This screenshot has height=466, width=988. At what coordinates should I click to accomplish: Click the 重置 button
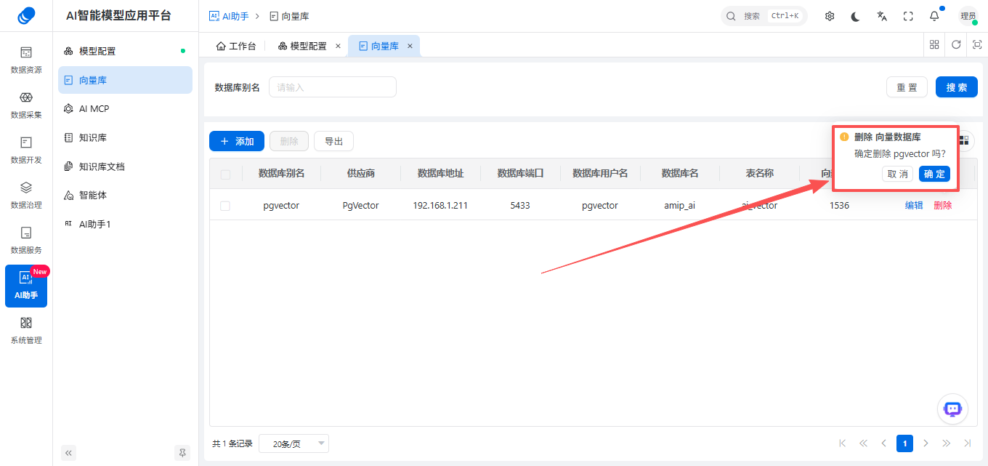click(x=907, y=87)
